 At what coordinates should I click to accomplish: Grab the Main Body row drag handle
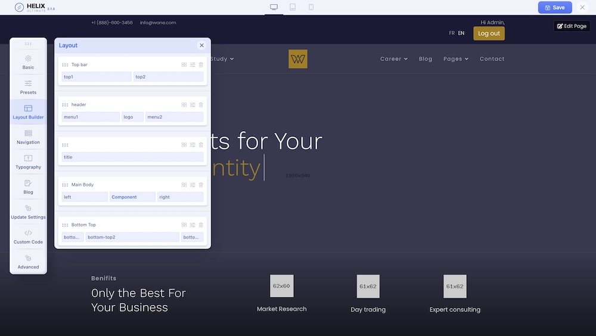pos(65,185)
